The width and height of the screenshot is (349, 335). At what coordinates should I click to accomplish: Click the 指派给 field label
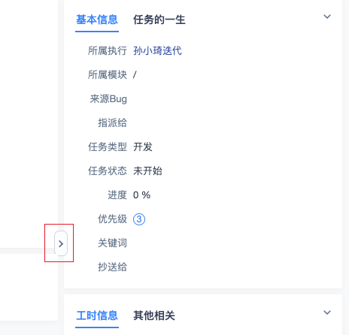click(112, 123)
